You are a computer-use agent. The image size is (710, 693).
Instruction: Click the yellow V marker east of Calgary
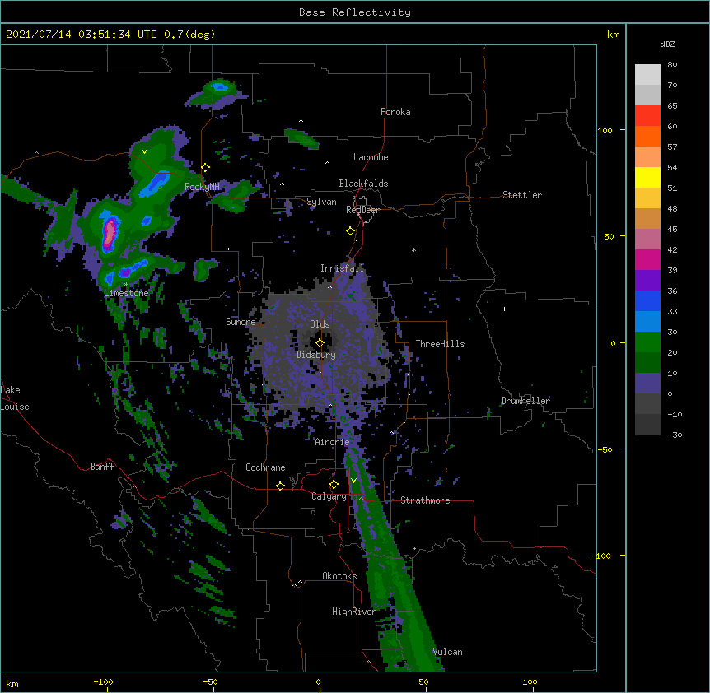click(353, 481)
